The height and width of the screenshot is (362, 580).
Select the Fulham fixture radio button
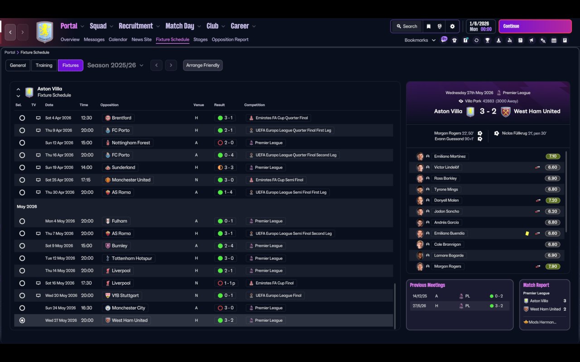click(22, 221)
